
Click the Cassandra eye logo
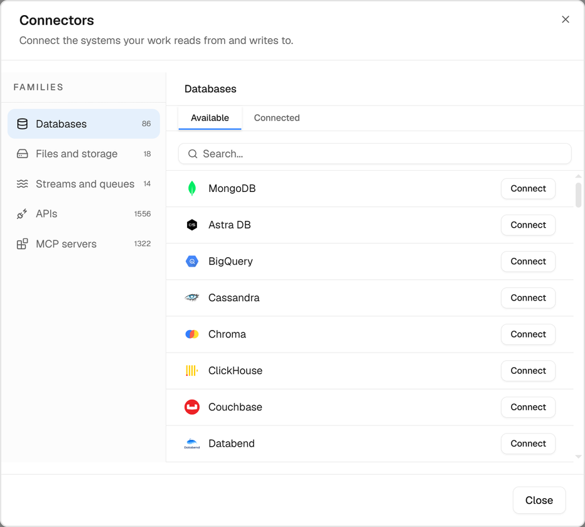tap(192, 297)
